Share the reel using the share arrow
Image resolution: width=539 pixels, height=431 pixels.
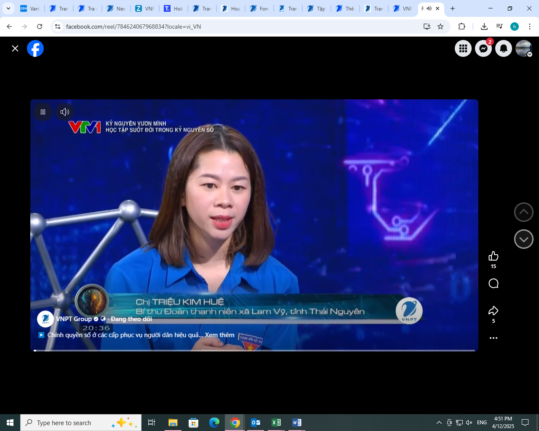[493, 310]
